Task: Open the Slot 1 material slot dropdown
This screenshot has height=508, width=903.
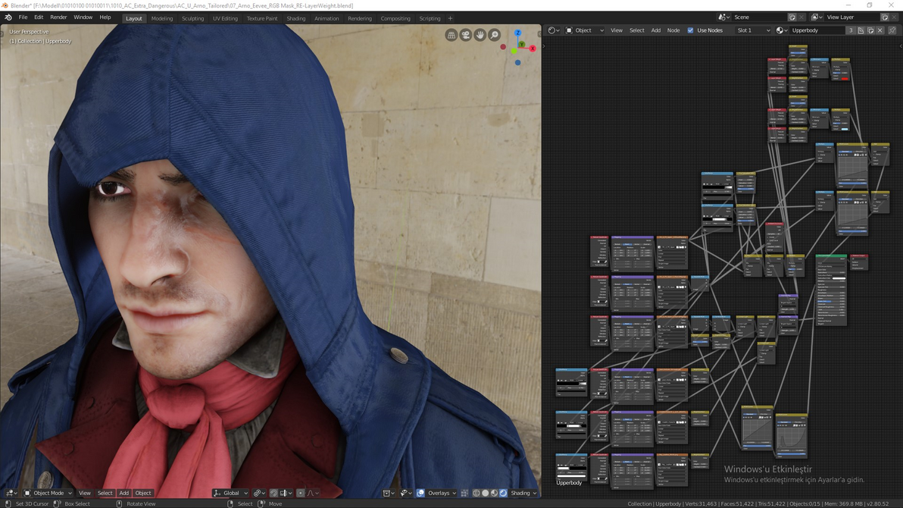Action: click(x=753, y=30)
